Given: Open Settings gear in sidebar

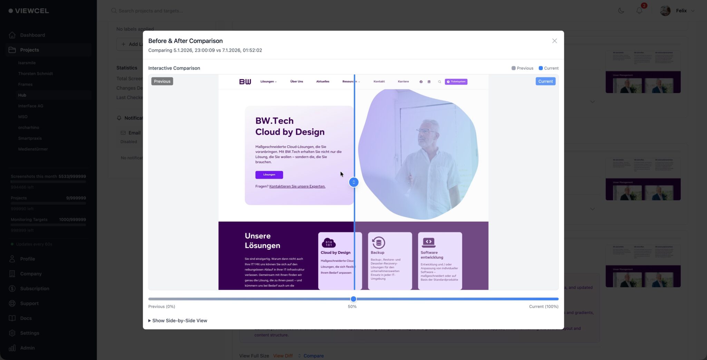Looking at the screenshot, I should point(12,333).
